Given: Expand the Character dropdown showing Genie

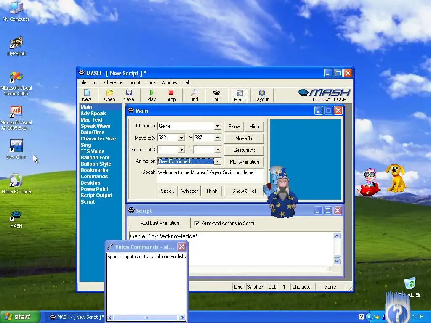Looking at the screenshot, I should (x=218, y=126).
